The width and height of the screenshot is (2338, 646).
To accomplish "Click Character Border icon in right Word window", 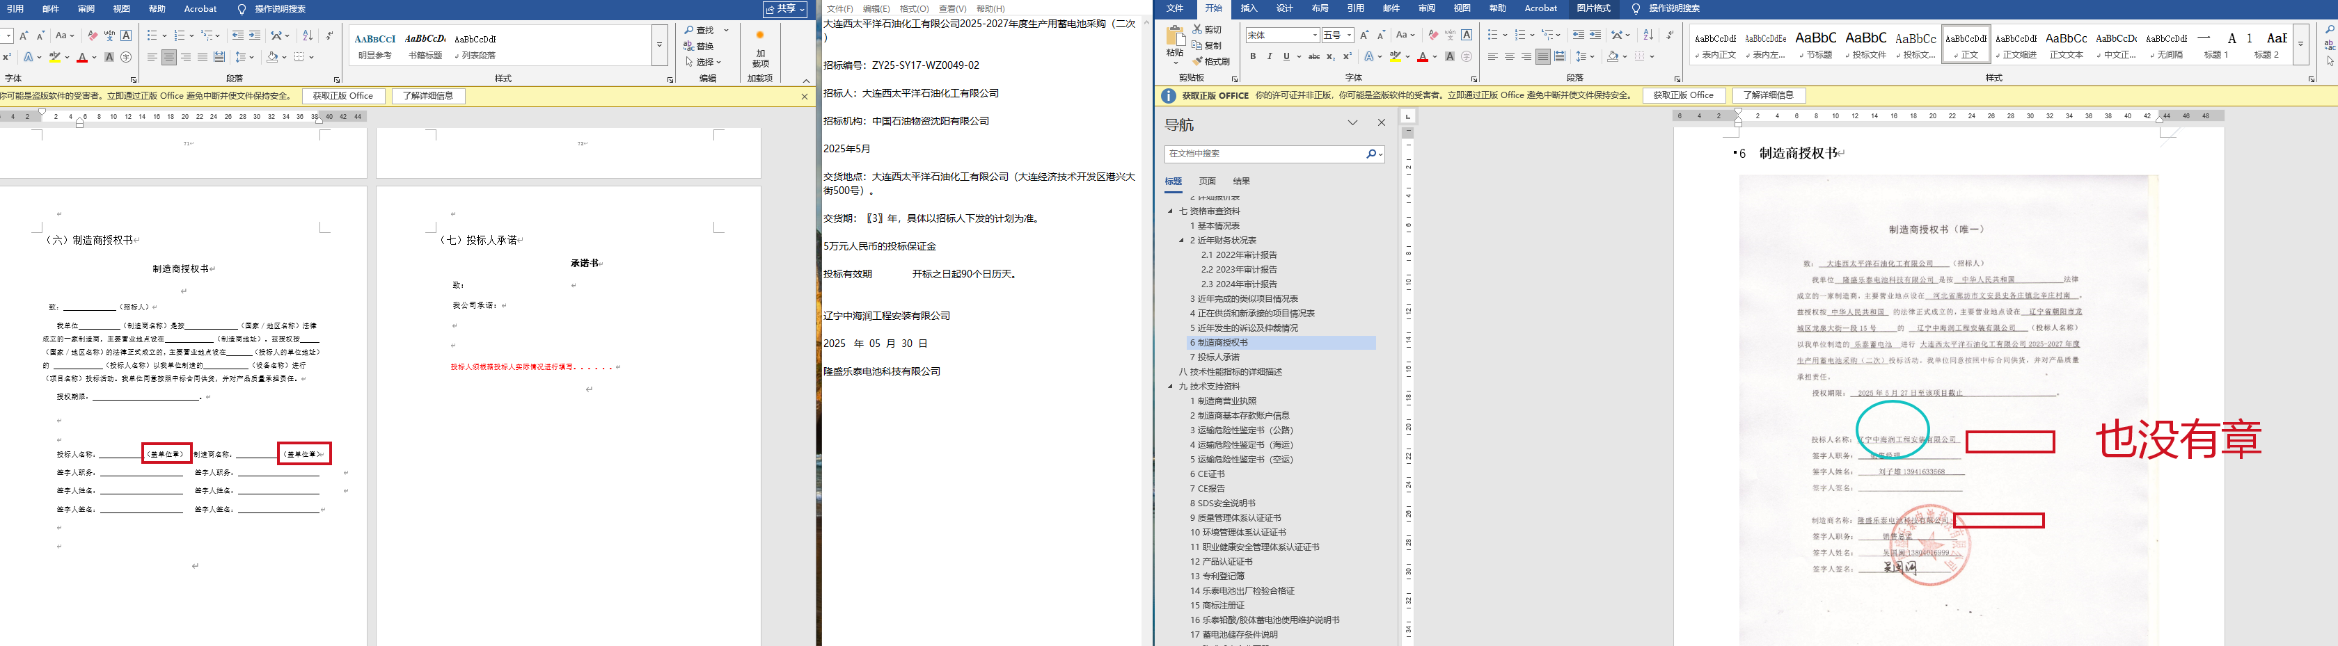I will 1467,35.
